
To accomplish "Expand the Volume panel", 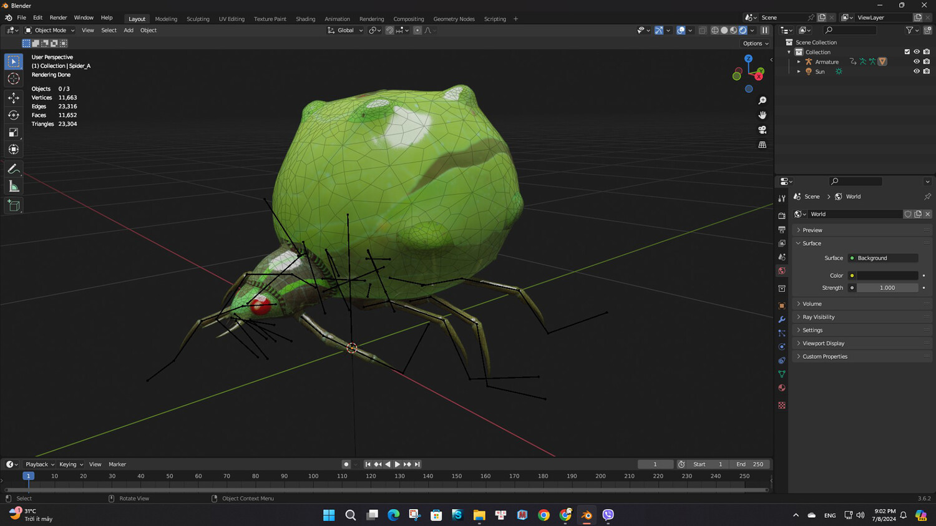I will click(812, 304).
